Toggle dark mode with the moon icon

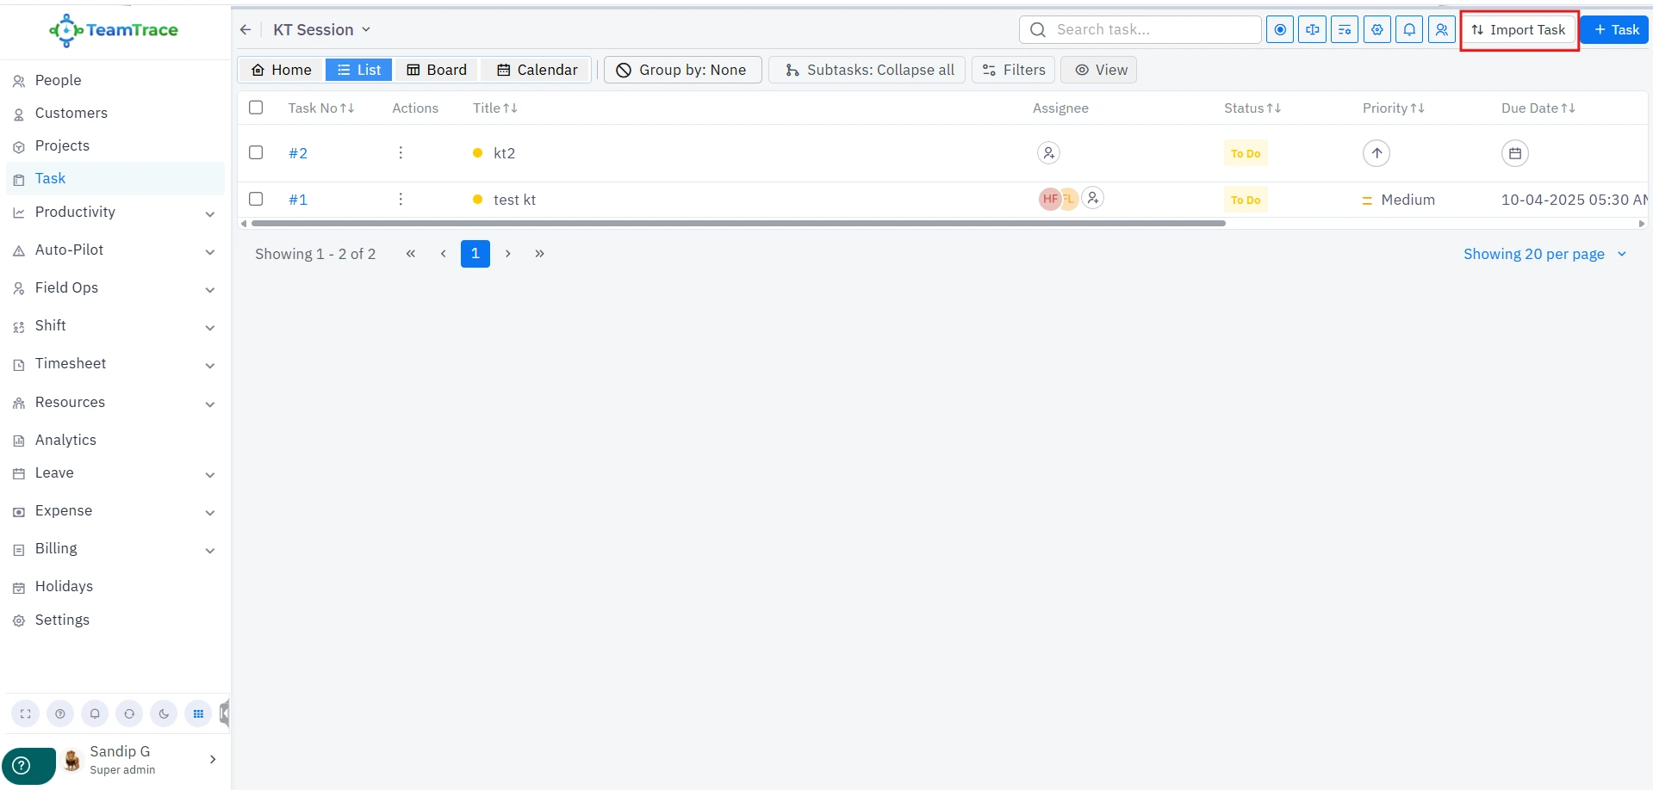point(164,713)
